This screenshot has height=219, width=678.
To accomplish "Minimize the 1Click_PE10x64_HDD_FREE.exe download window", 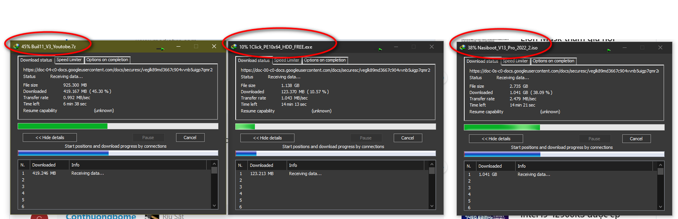I will (x=397, y=47).
